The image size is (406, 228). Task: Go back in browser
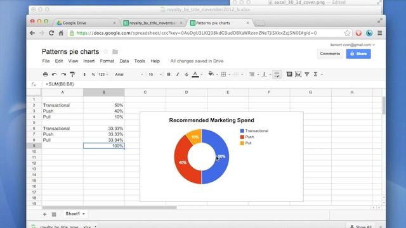(x=32, y=33)
